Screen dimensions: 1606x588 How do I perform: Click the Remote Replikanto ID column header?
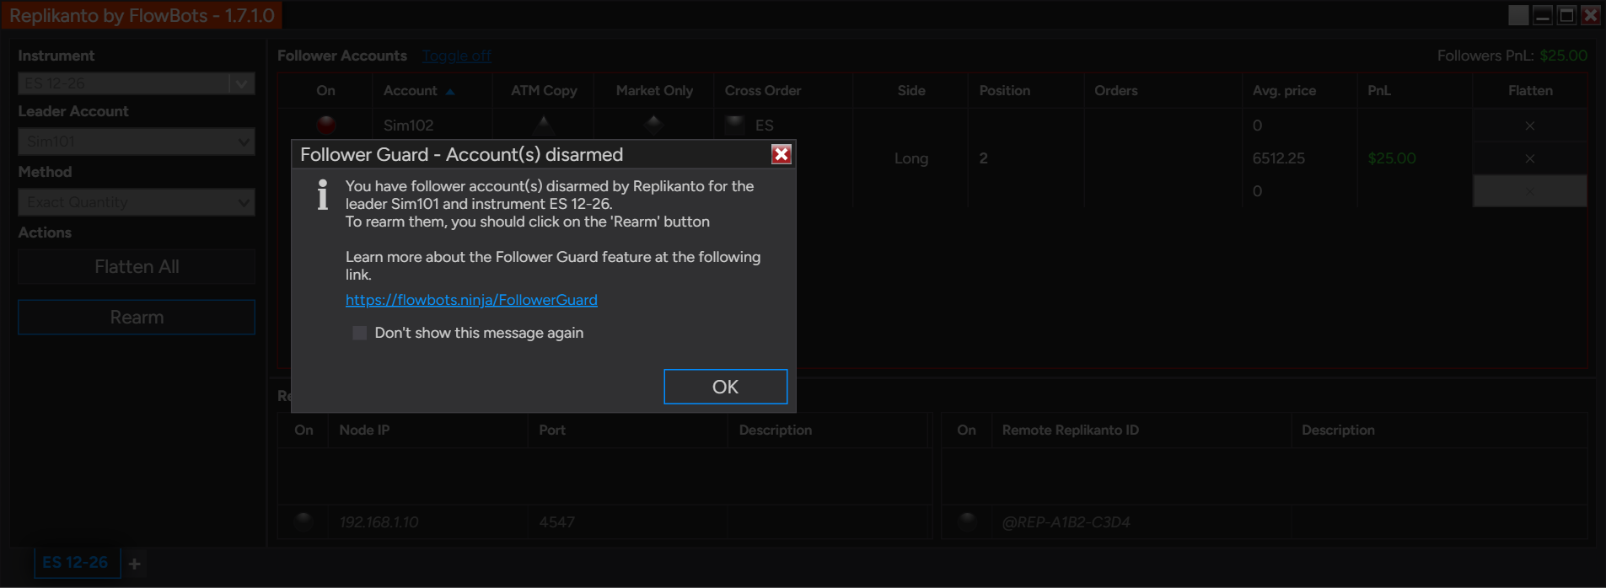pos(1141,430)
